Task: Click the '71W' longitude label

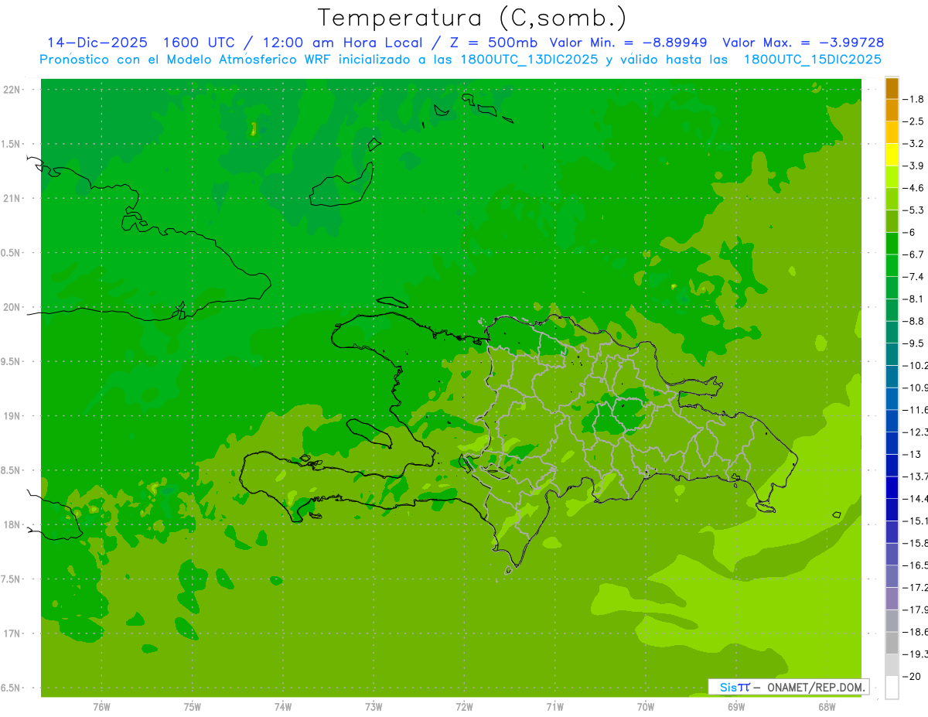Action: point(554,707)
